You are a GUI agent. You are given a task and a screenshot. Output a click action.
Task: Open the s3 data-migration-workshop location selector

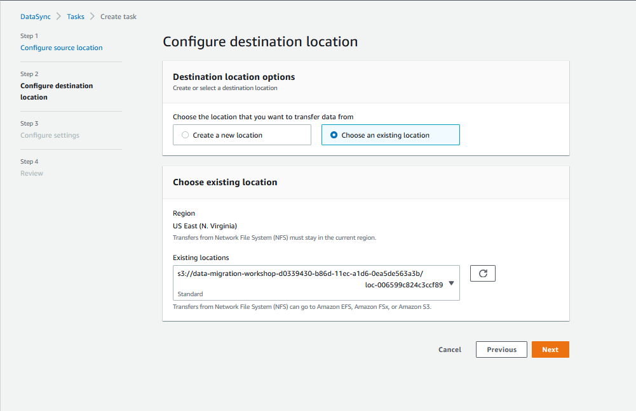[316, 283]
